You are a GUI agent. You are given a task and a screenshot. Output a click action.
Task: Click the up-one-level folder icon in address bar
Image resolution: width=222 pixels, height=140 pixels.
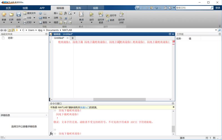coord(9,30)
